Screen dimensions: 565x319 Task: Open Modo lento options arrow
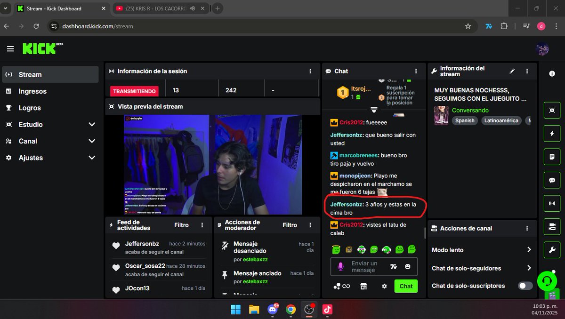point(529,250)
